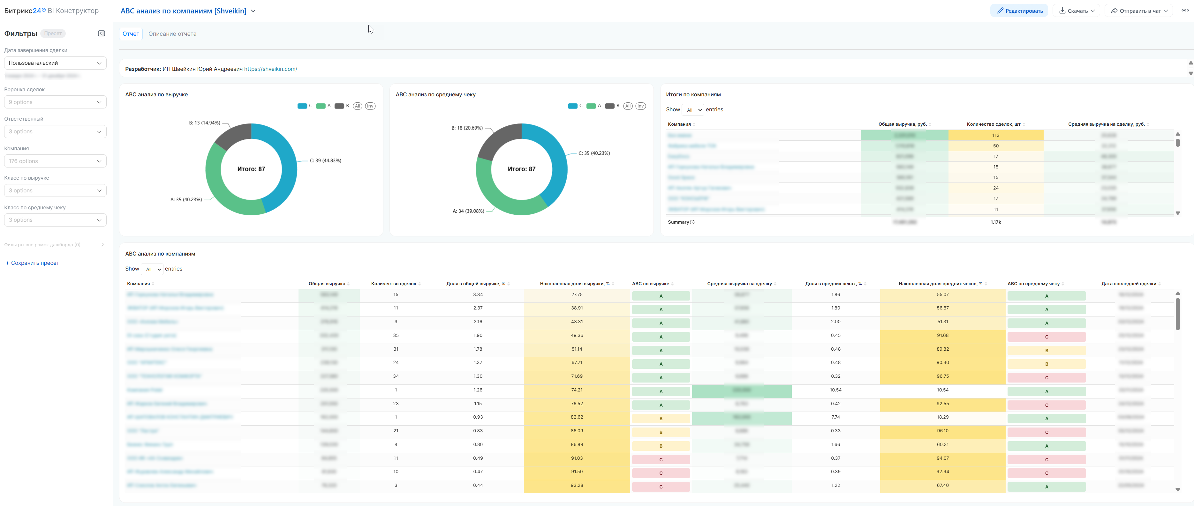Open the shveikin.com developer link
The image size is (1194, 506).
click(270, 69)
